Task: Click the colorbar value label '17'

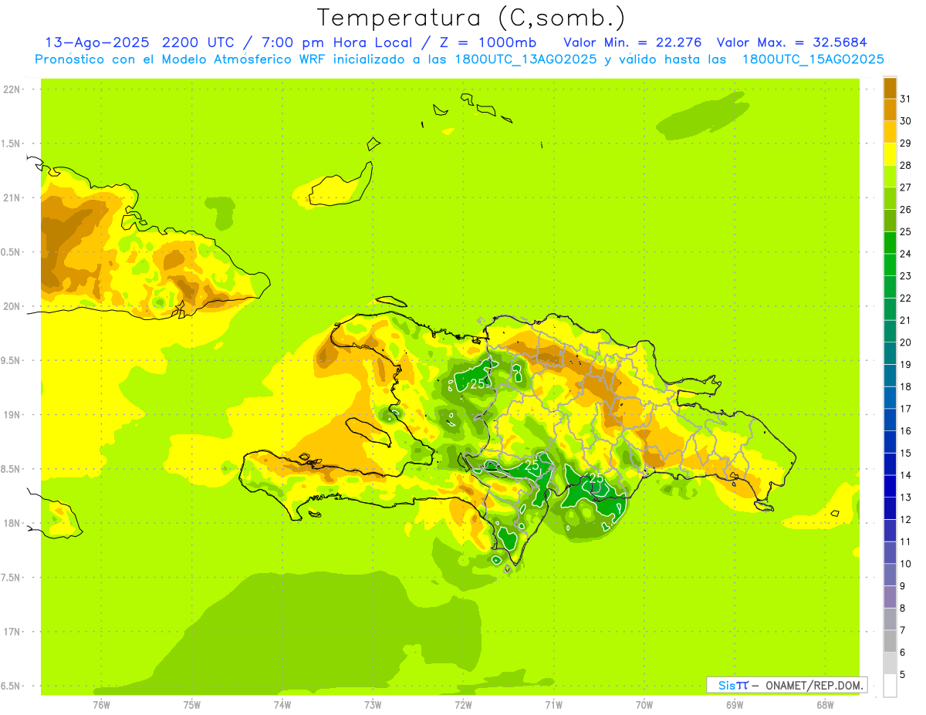Action: 906,409
